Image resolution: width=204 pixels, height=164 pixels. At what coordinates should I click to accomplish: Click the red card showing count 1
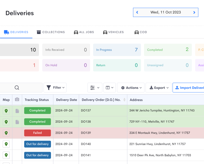click(19, 65)
